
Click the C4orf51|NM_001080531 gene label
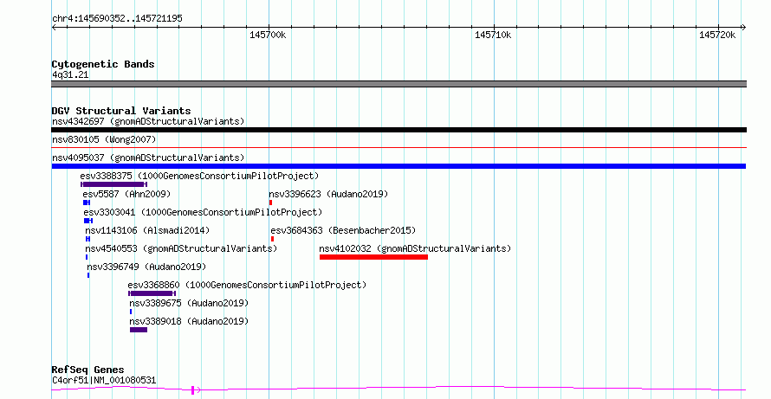(x=104, y=380)
